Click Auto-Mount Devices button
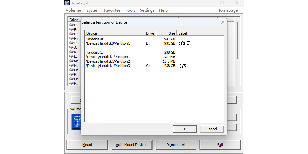Viewport: 308px width, 154px height. (x=132, y=145)
